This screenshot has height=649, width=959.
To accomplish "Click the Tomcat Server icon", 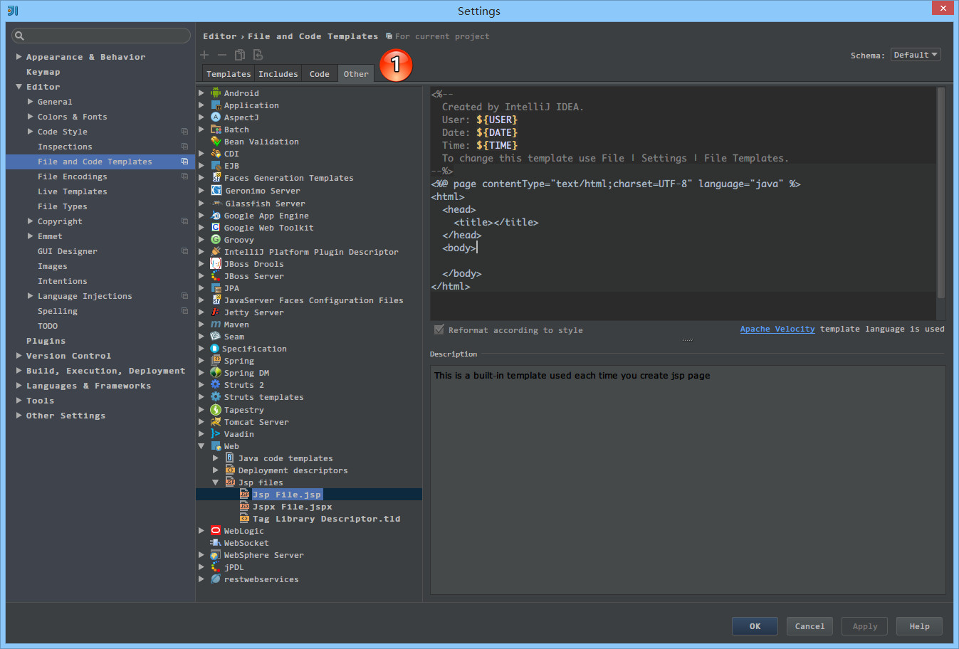I will click(216, 422).
